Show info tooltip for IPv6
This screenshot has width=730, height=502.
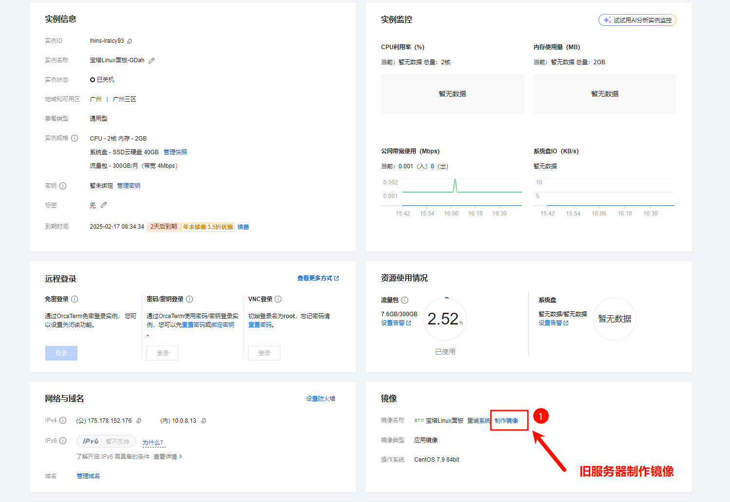click(x=63, y=441)
